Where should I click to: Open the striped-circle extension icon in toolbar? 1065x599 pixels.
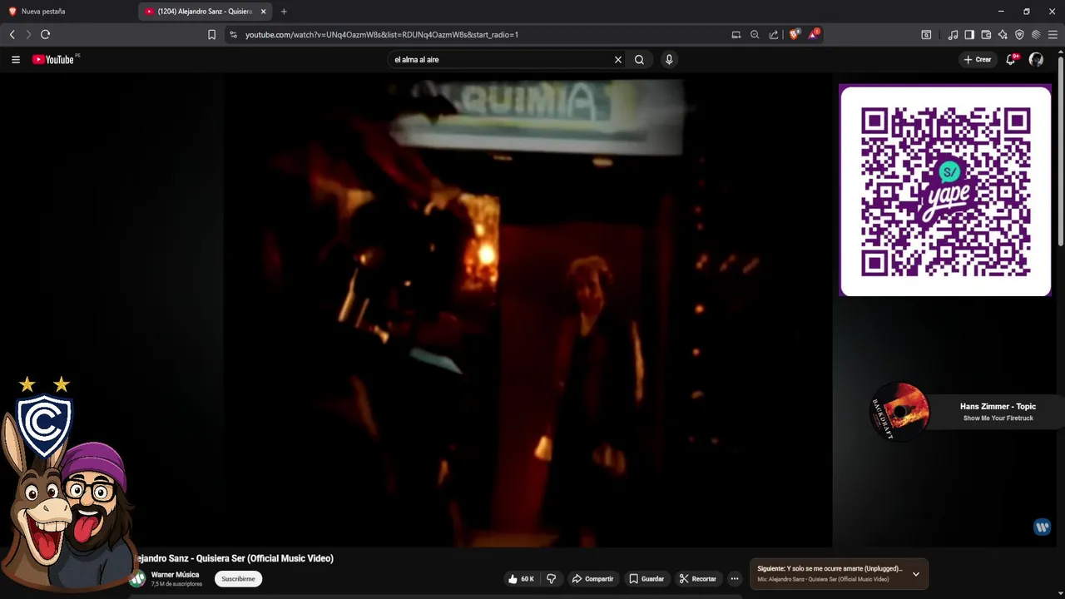point(1036,35)
